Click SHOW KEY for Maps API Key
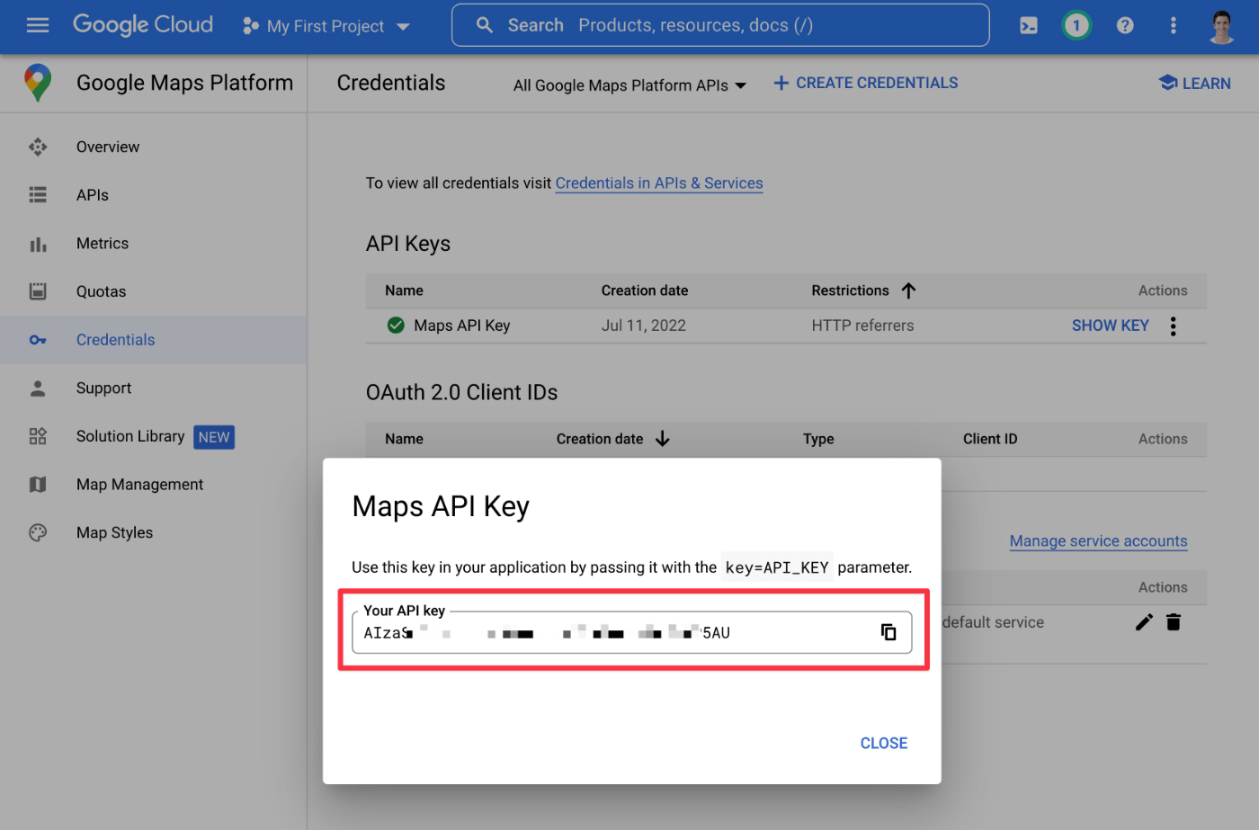This screenshot has width=1259, height=830. click(1110, 326)
